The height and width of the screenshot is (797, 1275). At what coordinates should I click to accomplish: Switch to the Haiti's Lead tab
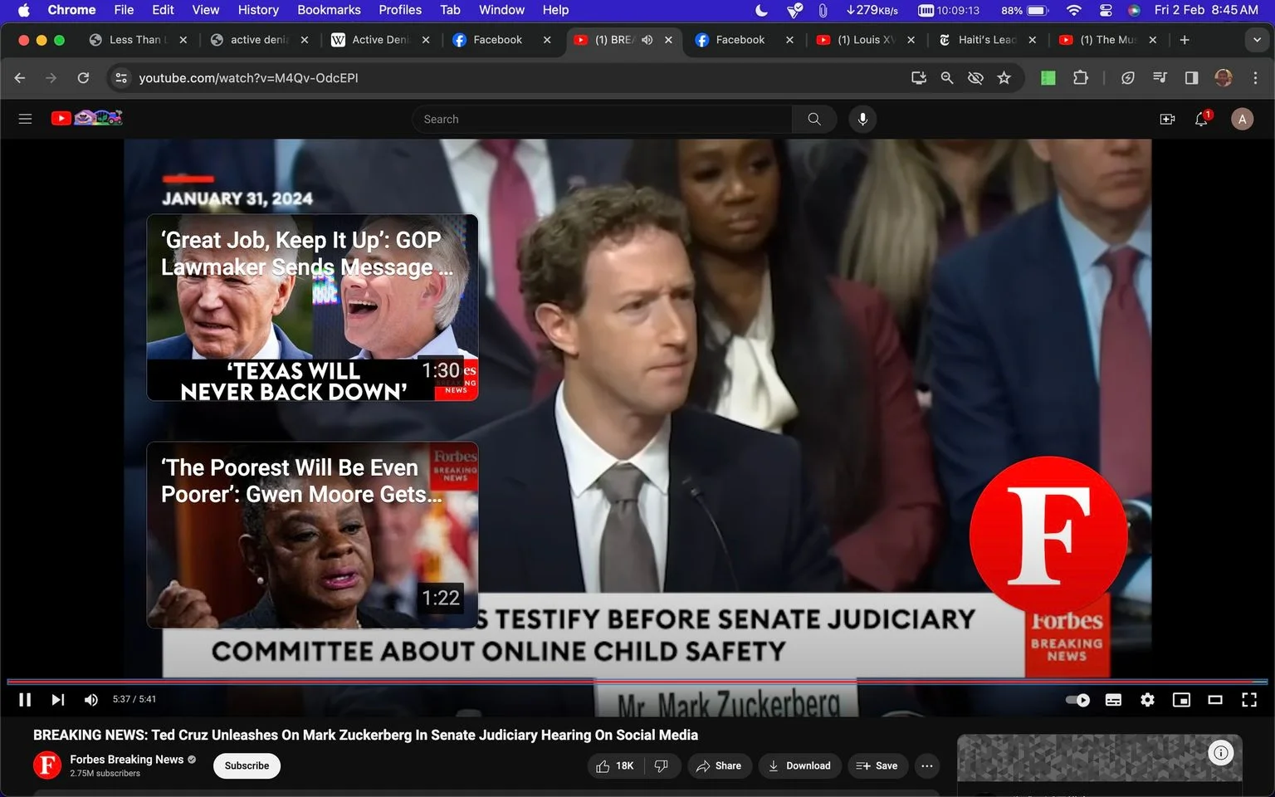click(986, 40)
